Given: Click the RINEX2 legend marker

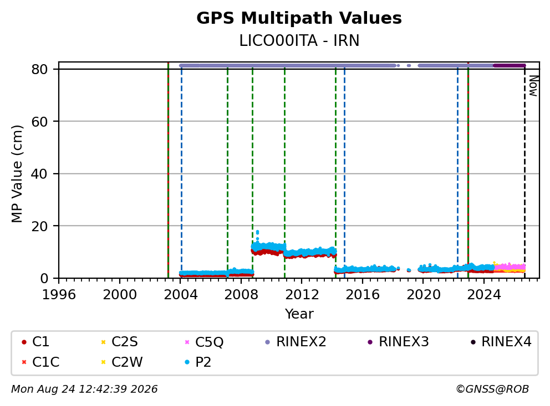Looking at the screenshot, I should [x=268, y=342].
